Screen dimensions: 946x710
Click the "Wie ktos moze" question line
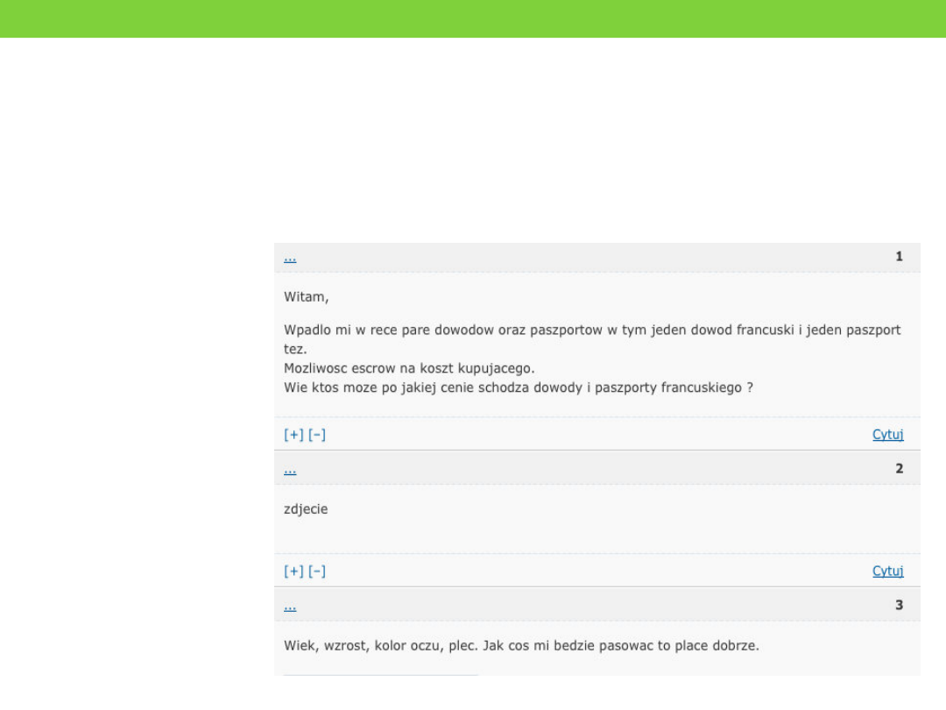click(x=519, y=386)
